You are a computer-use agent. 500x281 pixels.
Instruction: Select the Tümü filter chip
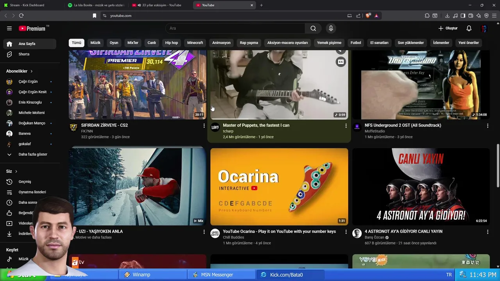click(77, 43)
